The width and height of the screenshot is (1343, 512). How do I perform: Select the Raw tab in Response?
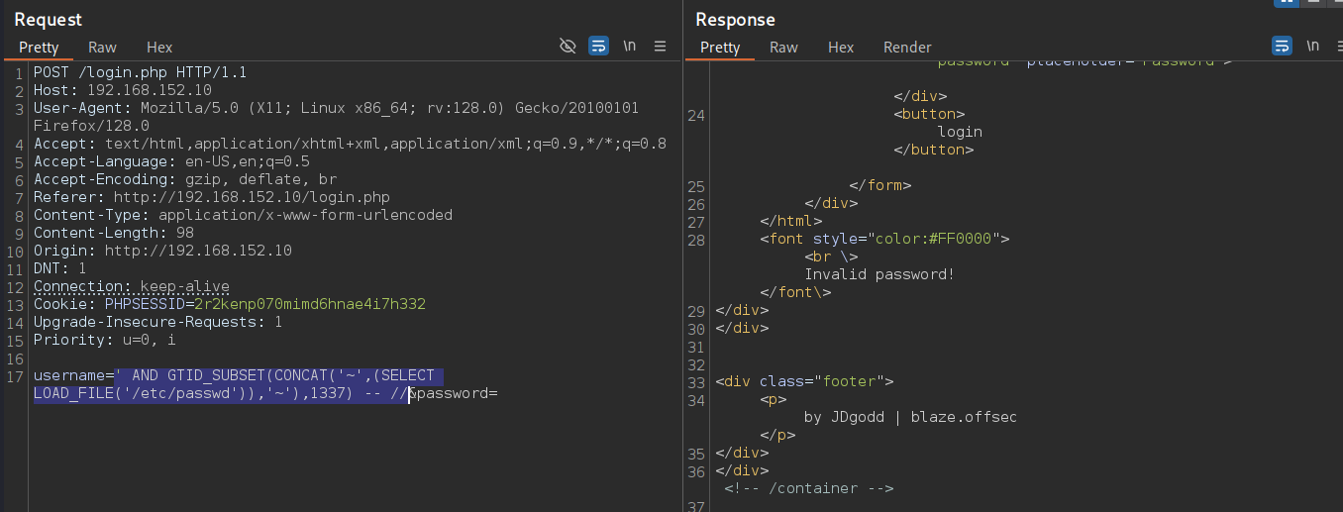point(783,48)
